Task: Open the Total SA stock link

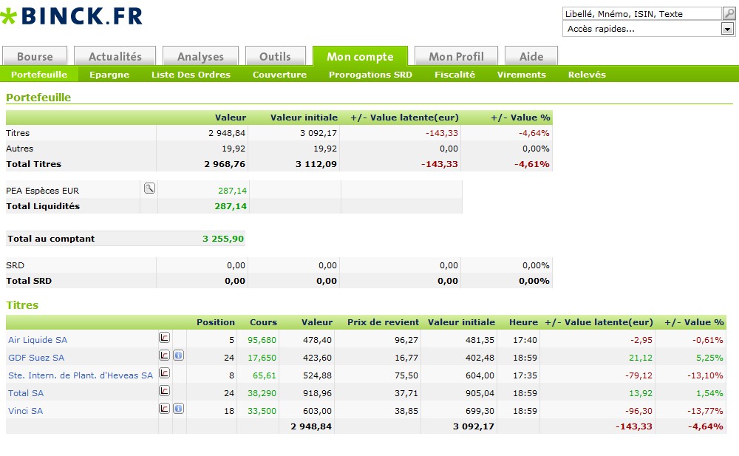Action: [x=26, y=393]
